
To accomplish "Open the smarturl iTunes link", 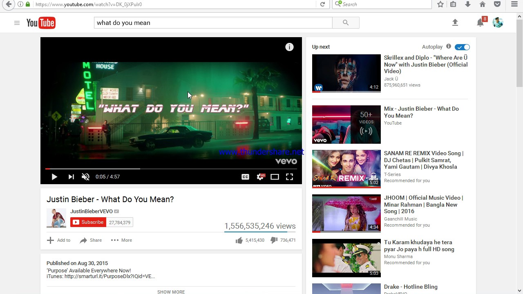I will 110,276.
